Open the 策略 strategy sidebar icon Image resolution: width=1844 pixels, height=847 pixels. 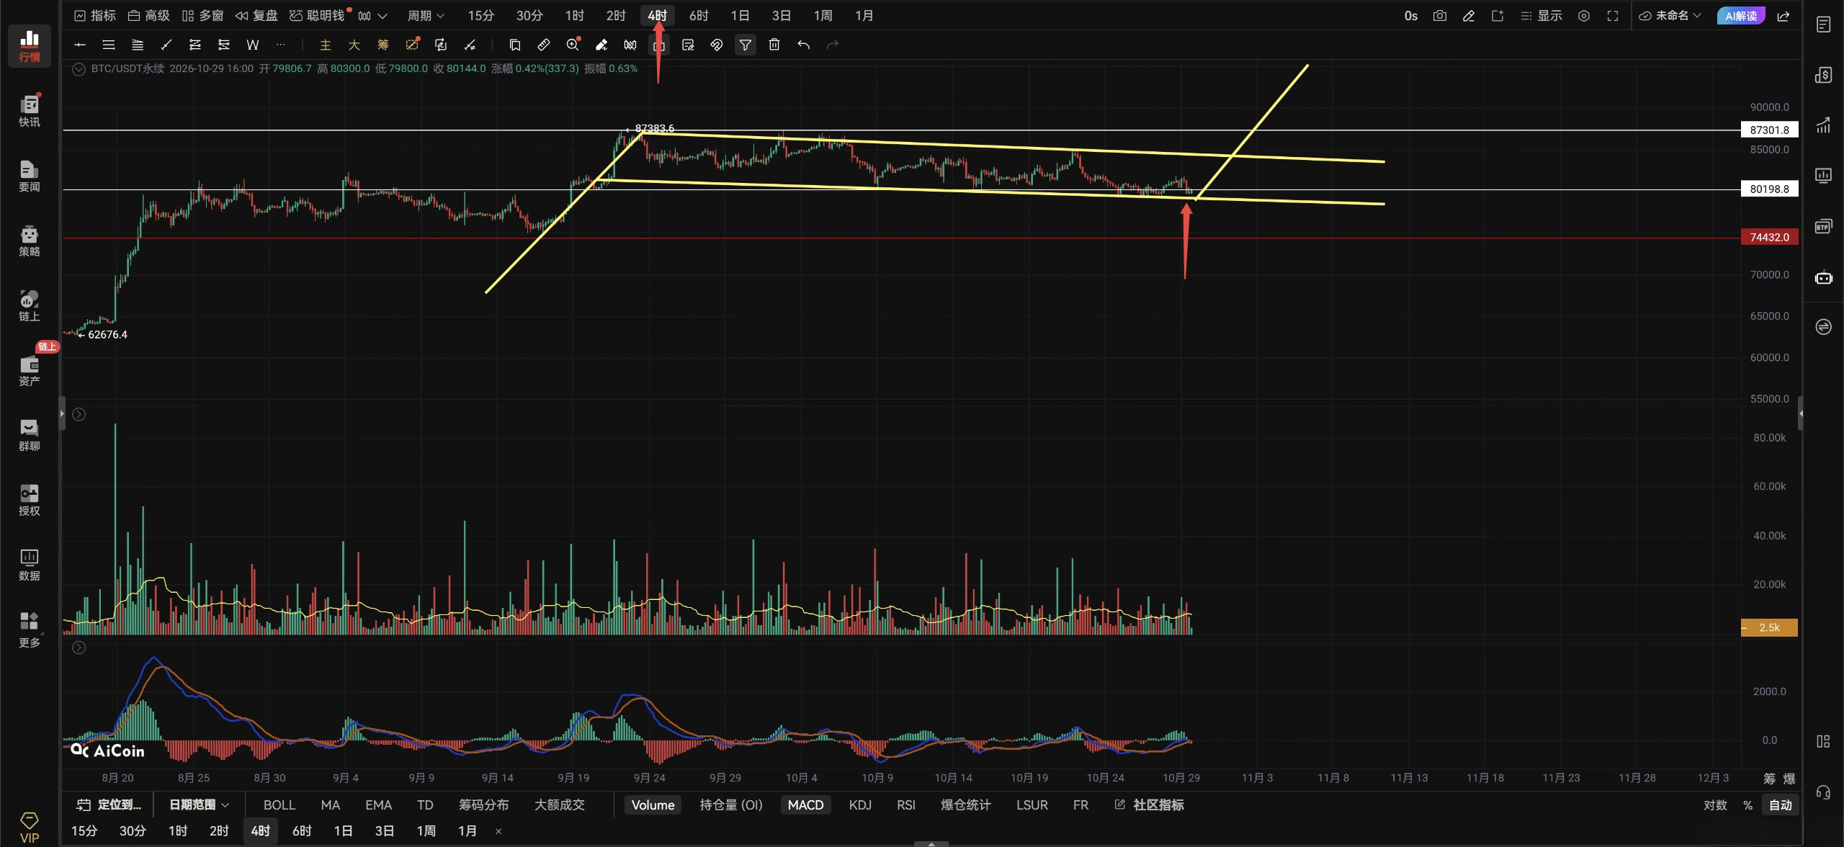pos(30,241)
